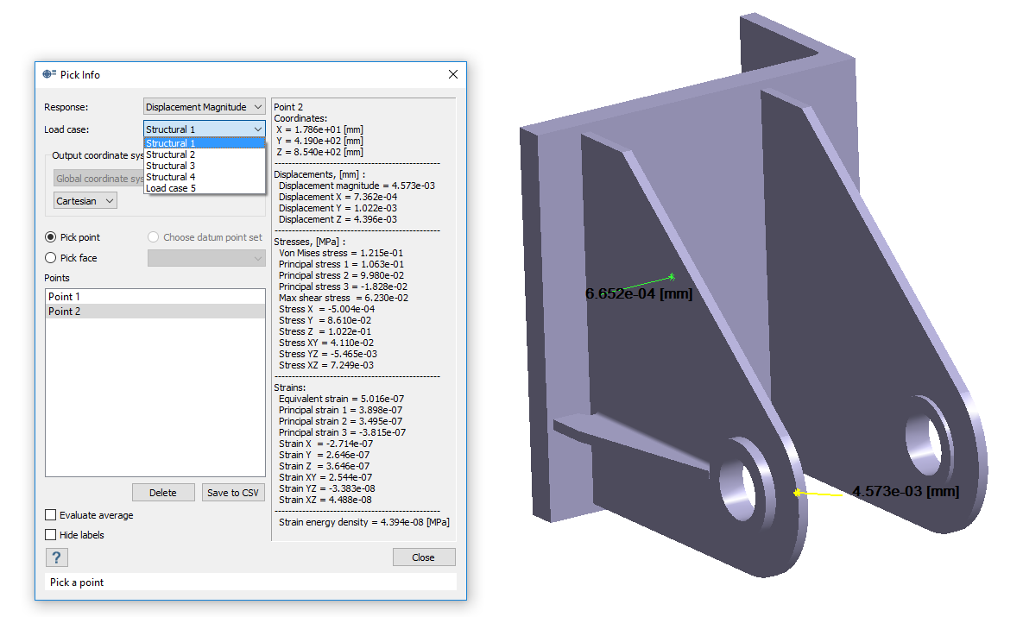Click the help question mark icon
Viewport: 1023px width, 617px height.
[56, 557]
